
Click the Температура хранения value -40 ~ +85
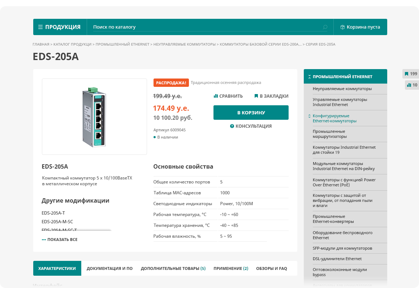click(x=229, y=225)
